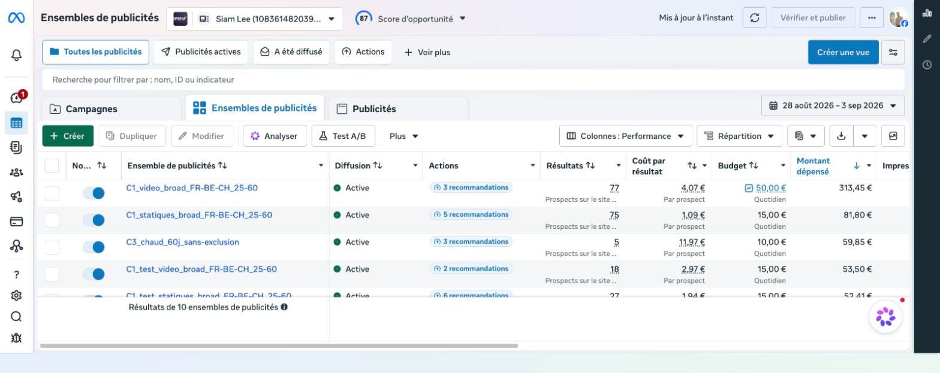
Task: Open the charts panel icon
Action: point(927,13)
